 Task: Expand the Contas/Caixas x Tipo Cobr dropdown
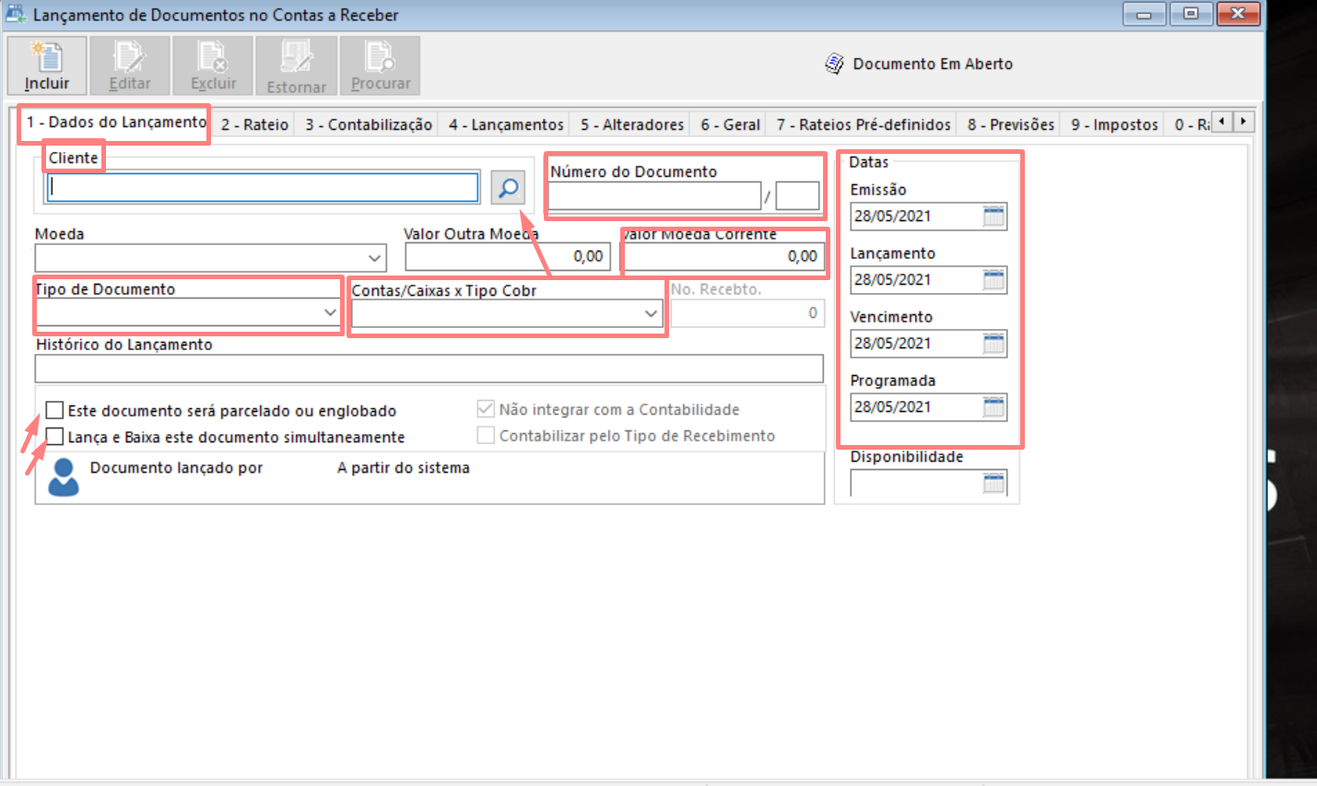(651, 313)
